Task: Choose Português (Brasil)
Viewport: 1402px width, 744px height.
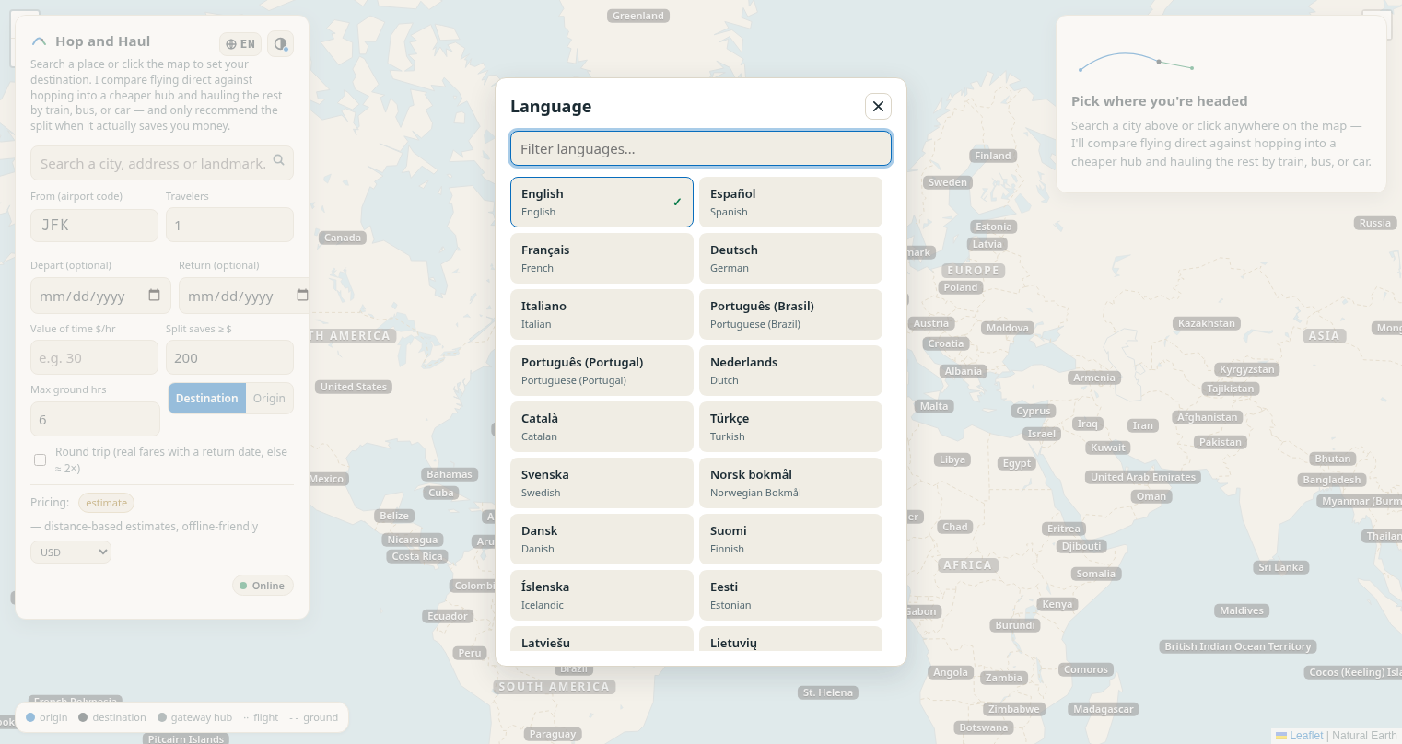Action: coord(790,314)
